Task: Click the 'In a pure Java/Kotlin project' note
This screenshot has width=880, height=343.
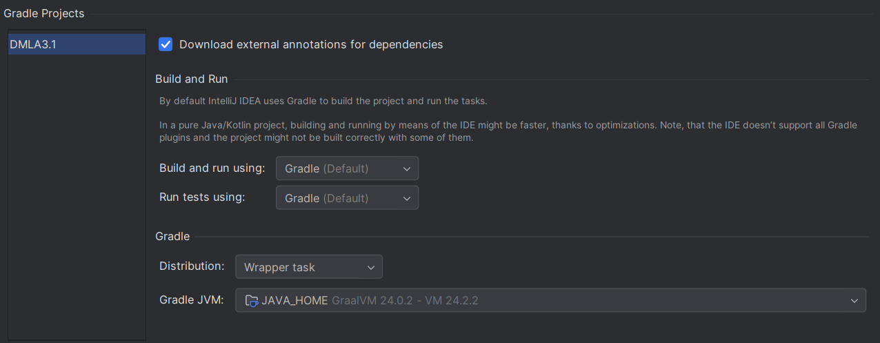Action: (x=508, y=131)
